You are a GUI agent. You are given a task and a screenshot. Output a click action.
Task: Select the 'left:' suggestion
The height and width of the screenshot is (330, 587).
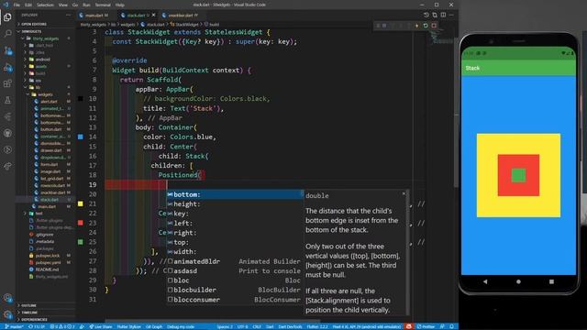[x=235, y=224]
